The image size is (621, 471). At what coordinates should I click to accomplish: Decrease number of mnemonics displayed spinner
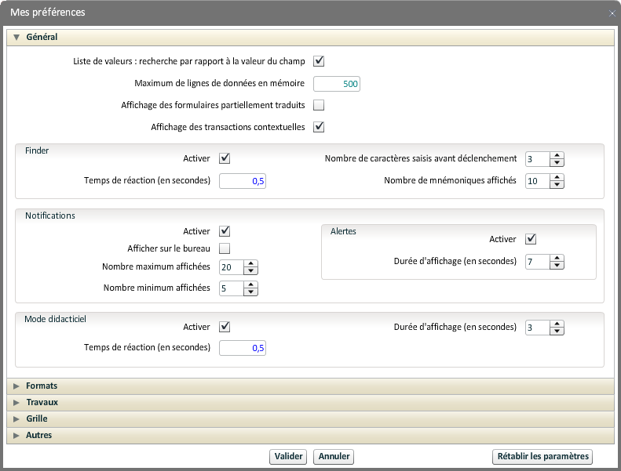(557, 185)
